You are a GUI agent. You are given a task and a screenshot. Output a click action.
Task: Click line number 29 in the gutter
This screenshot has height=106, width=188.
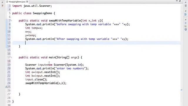(9, 102)
